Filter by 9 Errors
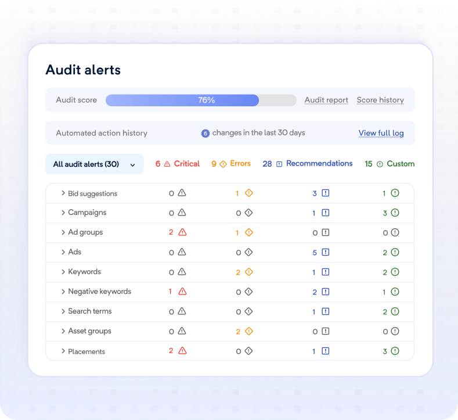This screenshot has width=458, height=420. (x=231, y=164)
